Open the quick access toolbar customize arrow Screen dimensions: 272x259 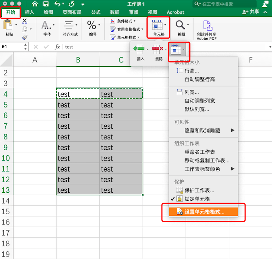pyautogui.click(x=83, y=4)
